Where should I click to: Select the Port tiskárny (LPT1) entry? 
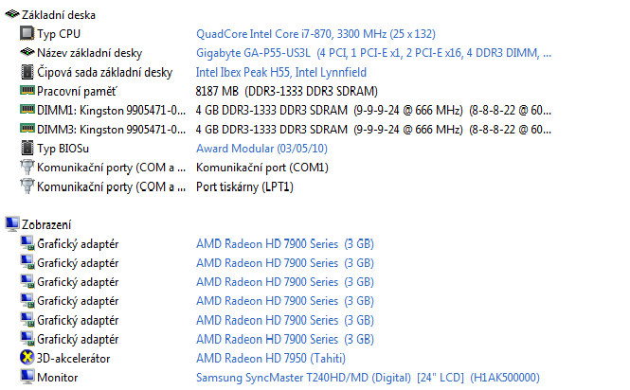(x=244, y=186)
